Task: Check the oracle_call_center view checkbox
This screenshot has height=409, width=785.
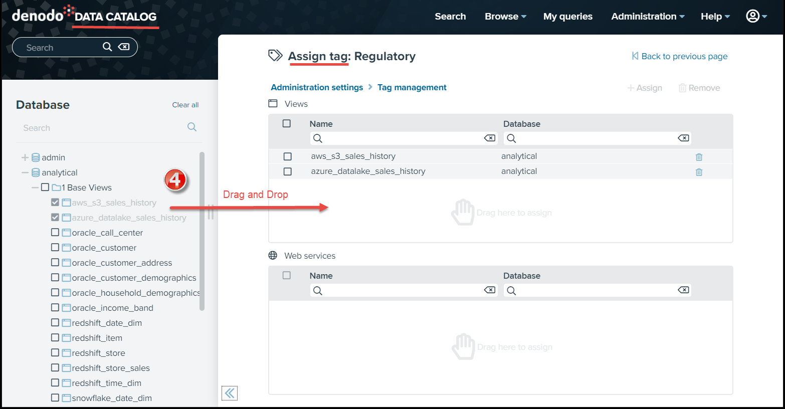Action: [55, 232]
